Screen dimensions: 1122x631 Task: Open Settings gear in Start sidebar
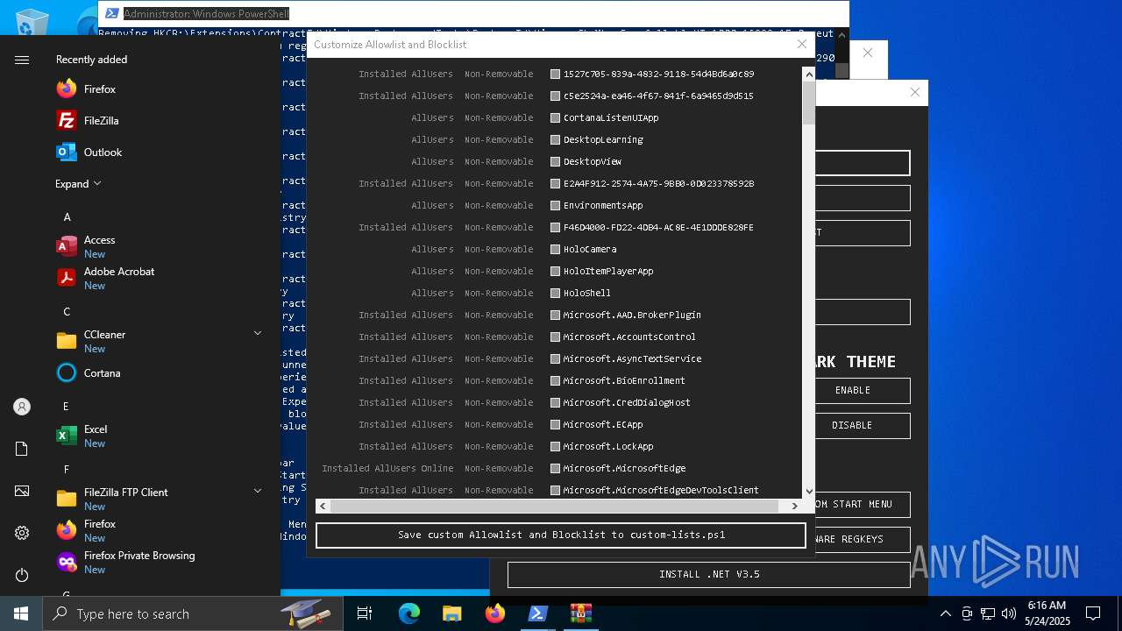click(22, 533)
